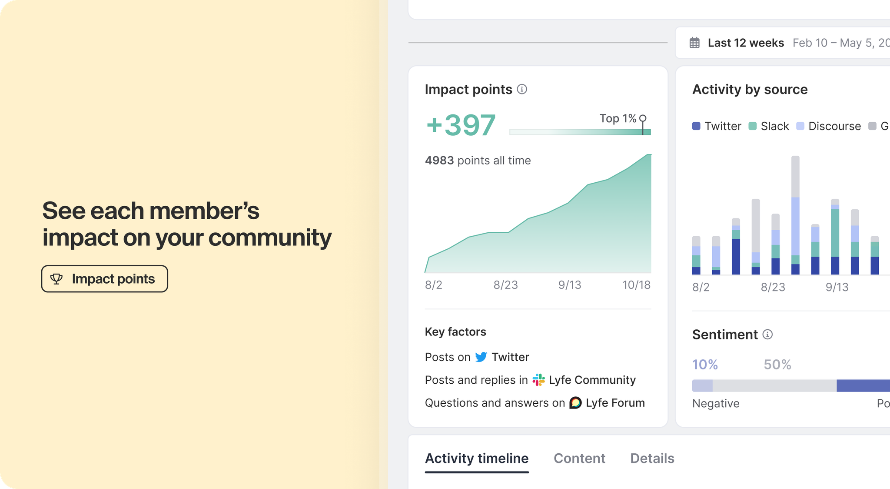Screen dimensions: 890x489
Task: Click the info icon next to Sentiment
Action: 768,334
